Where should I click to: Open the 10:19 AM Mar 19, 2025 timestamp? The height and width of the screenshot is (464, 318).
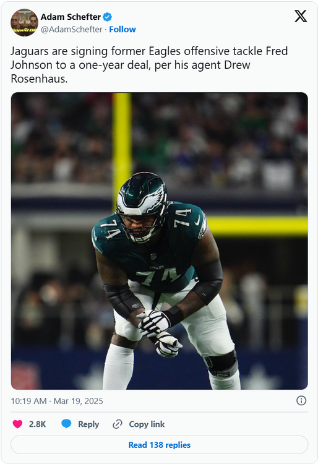point(57,401)
